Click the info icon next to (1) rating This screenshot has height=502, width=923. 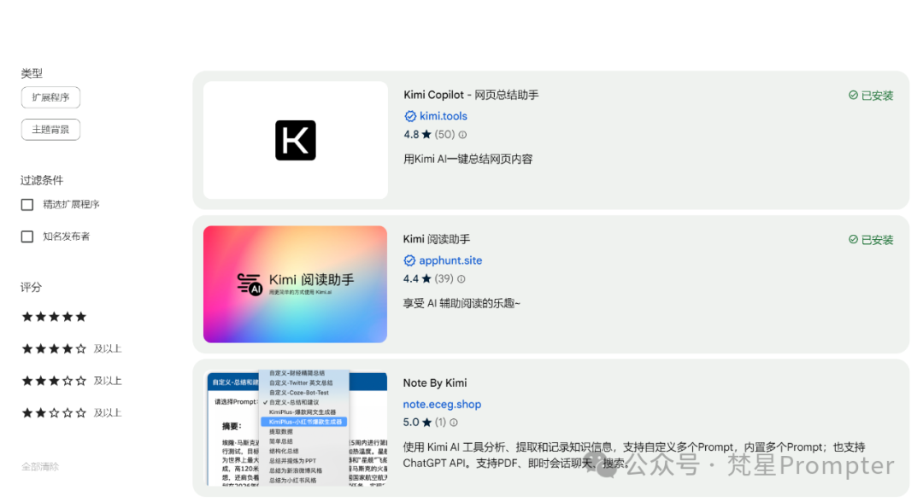click(x=453, y=423)
